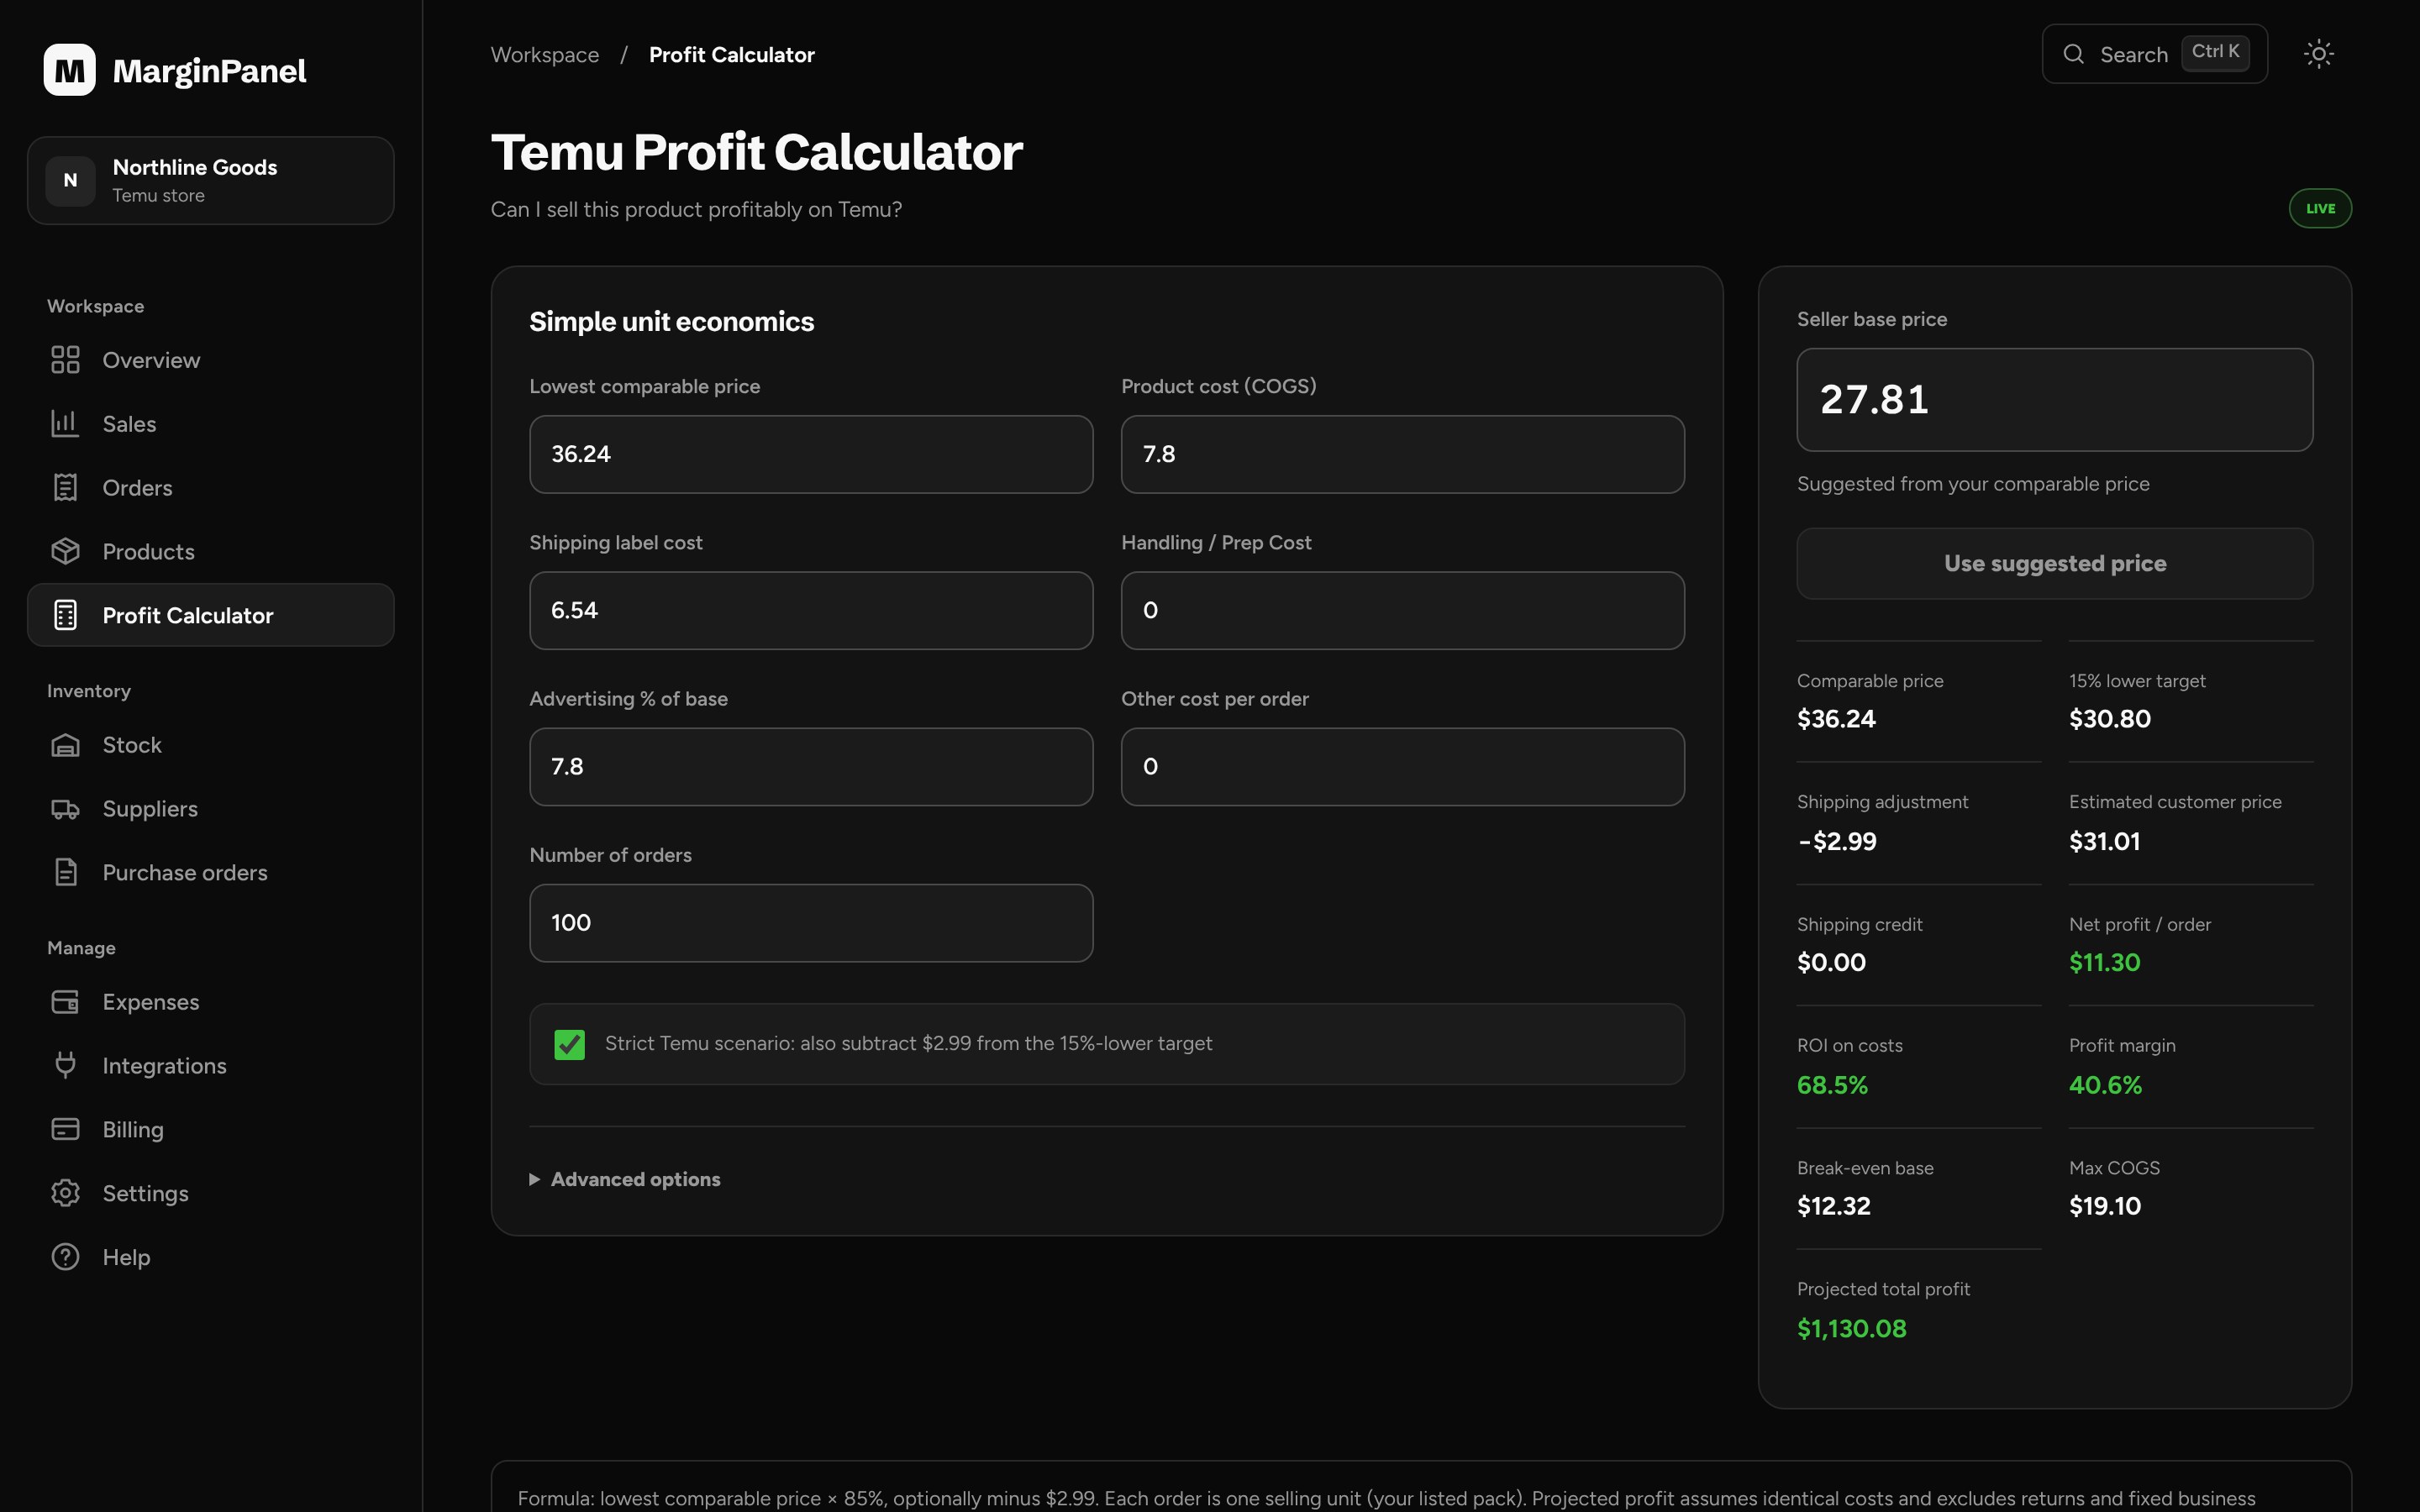
Task: Click the Overview grid icon
Action: 65,360
